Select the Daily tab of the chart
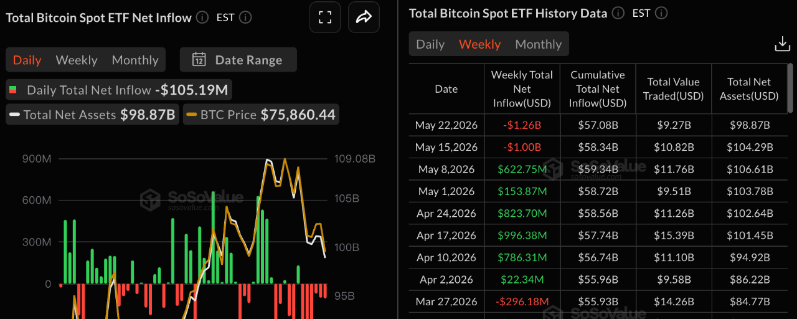This screenshot has width=797, height=319. [27, 60]
